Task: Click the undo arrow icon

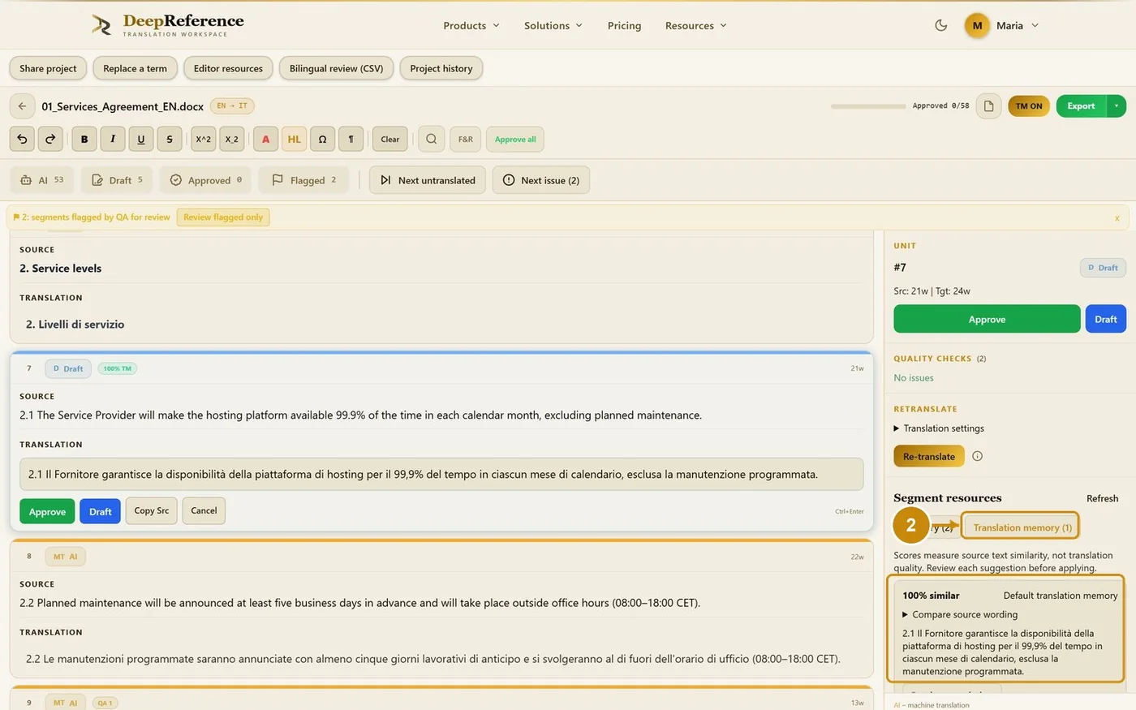Action: point(22,139)
